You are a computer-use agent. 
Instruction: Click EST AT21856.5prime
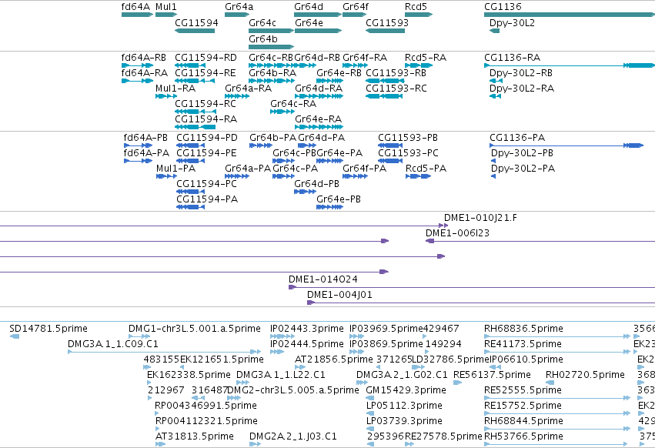click(299, 367)
